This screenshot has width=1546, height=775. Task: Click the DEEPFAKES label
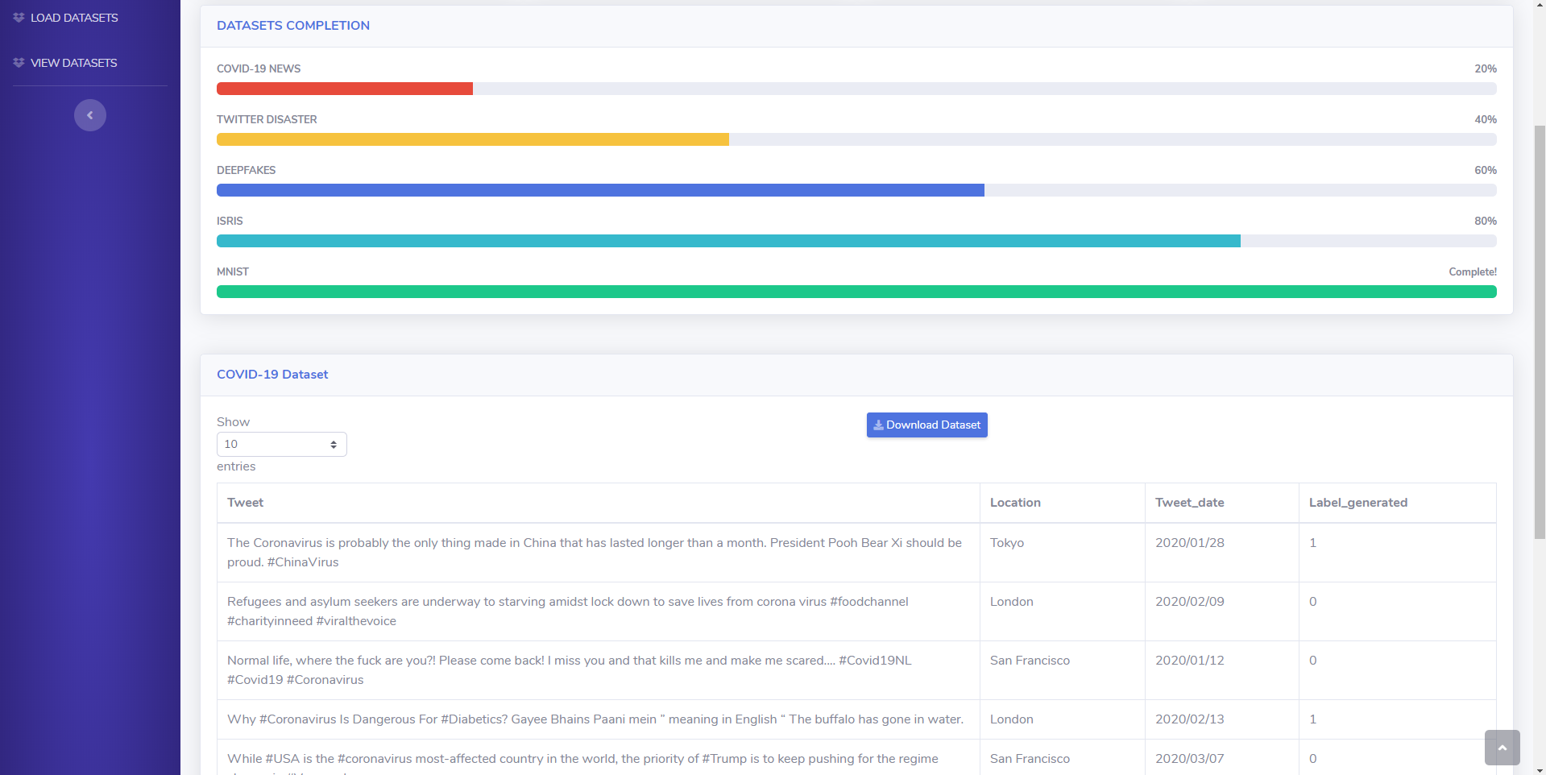click(x=246, y=171)
